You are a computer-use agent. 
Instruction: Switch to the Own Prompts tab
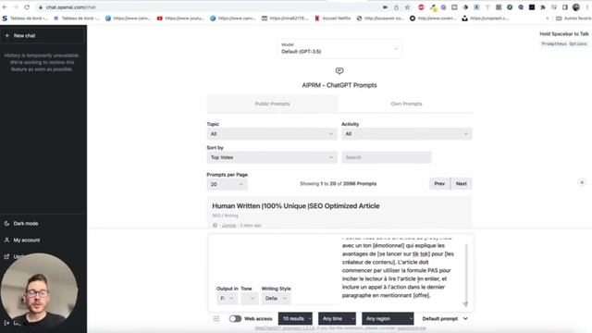point(406,104)
